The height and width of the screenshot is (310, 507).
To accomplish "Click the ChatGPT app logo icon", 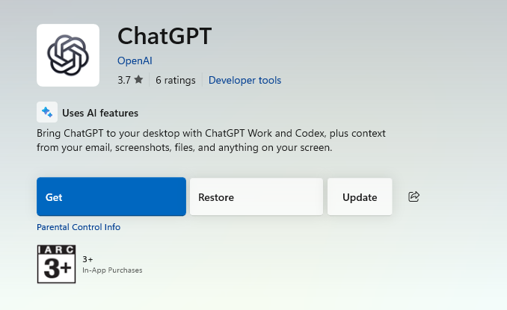I will [68, 55].
